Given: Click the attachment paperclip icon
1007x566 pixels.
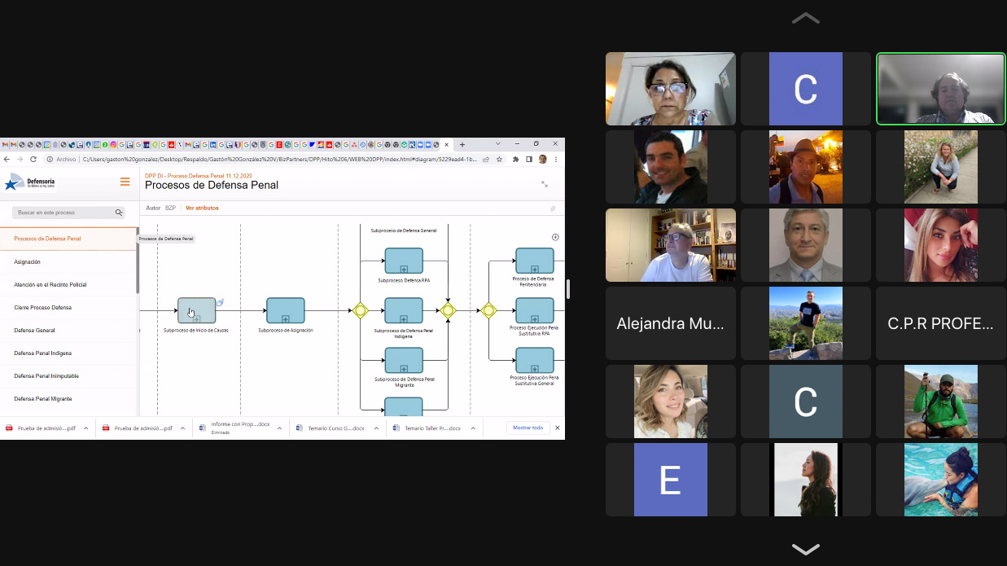Looking at the screenshot, I should 553,208.
